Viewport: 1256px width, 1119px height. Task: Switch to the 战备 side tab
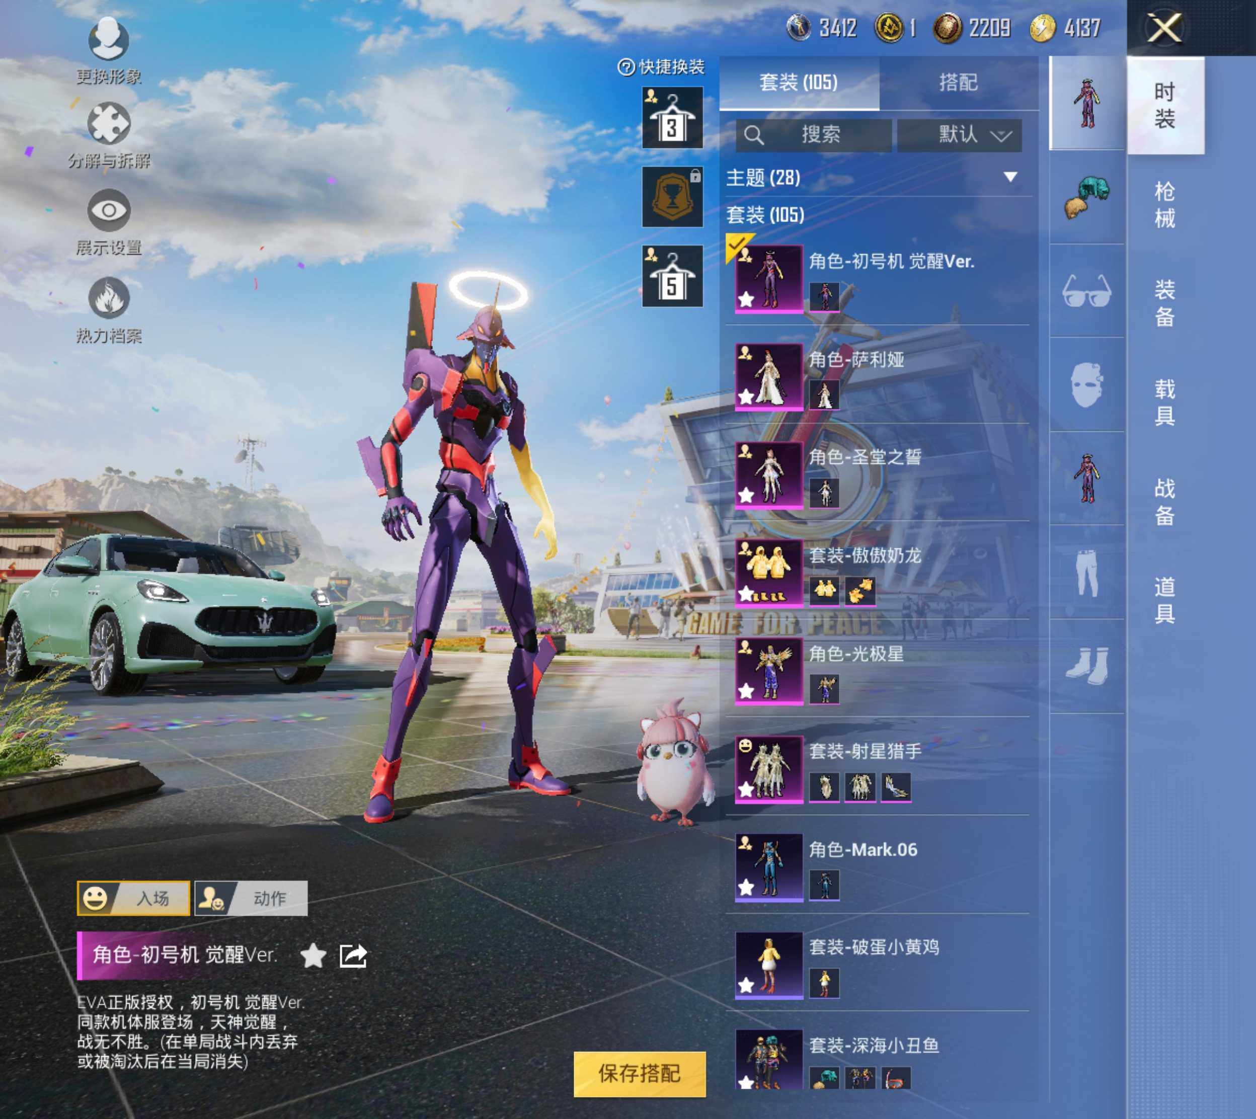pyautogui.click(x=1165, y=502)
